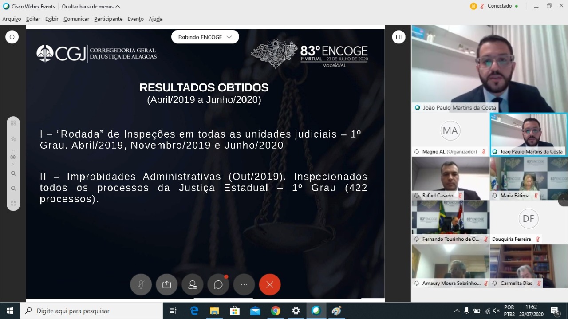
Task: Expand the video strip side arrow
Action: pos(563,200)
